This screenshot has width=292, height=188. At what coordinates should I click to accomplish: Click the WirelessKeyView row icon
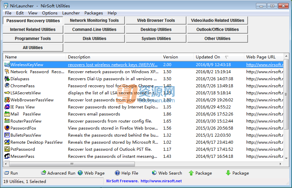click(7, 65)
